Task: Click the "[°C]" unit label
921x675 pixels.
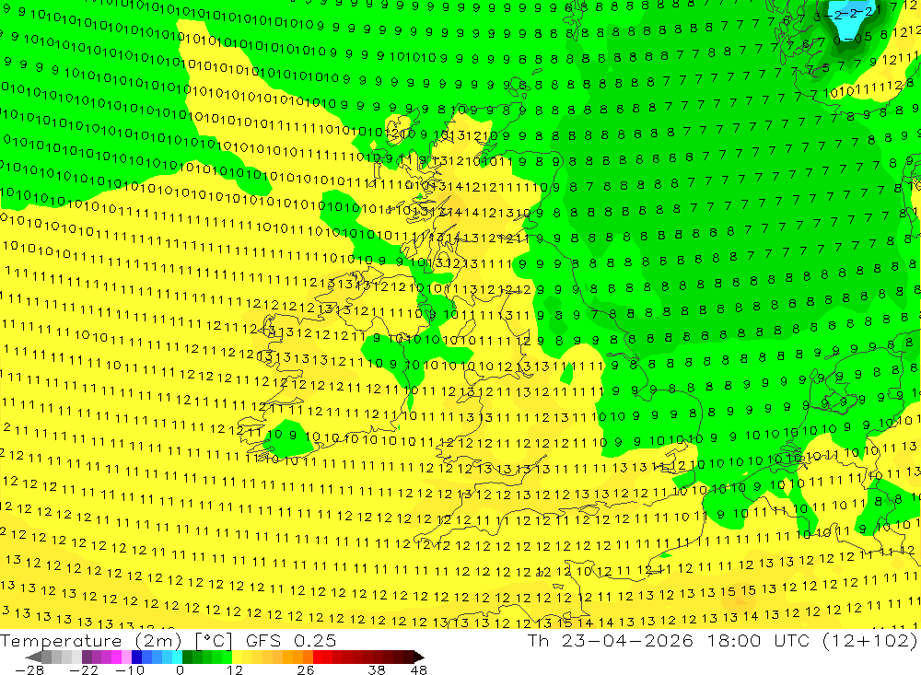Action: point(214,640)
